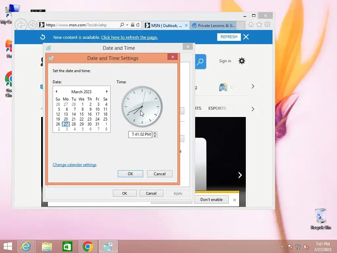The height and width of the screenshot is (253, 337).
Task: Open Action Center flag icon in tray
Action: [290, 247]
